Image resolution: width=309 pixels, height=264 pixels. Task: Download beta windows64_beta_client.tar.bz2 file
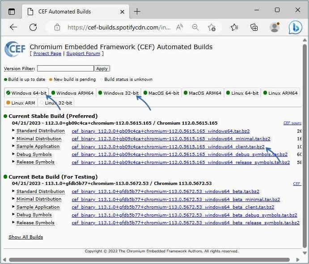pyautogui.click(x=173, y=207)
